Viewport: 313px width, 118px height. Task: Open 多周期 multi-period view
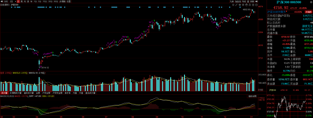click(x=62, y=1)
